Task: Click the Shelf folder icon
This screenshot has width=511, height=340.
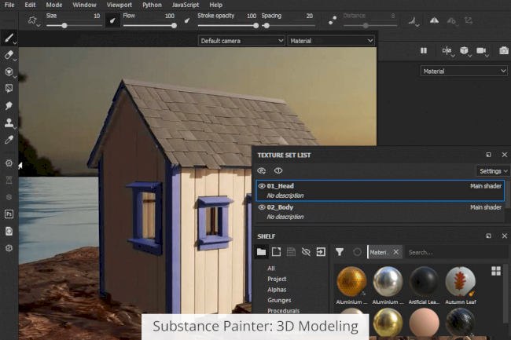Action: coord(261,252)
